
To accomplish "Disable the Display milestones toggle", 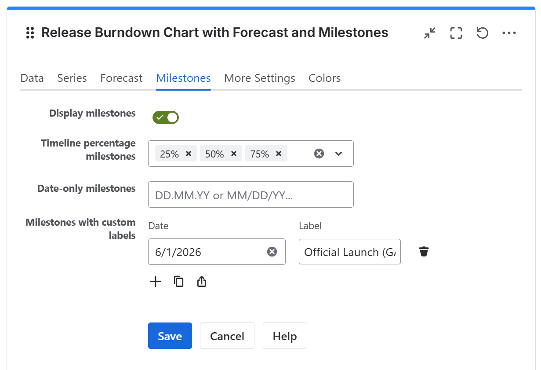I will click(x=166, y=117).
